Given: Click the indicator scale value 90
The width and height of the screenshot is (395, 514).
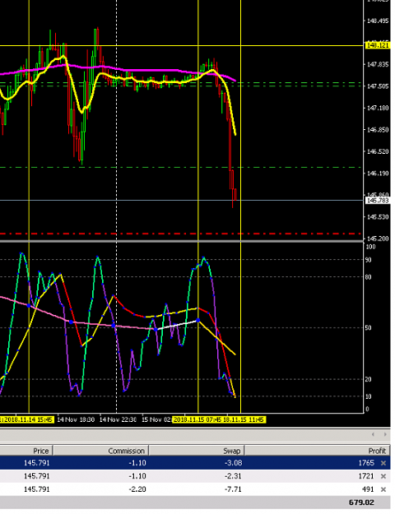Looking at the screenshot, I should point(369,260).
